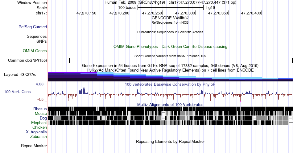Image resolution: width=293 pixels, height=153 pixels.
Task: Click the 47,270,350 ruler position
Action: pyautogui.click(x=218, y=13)
